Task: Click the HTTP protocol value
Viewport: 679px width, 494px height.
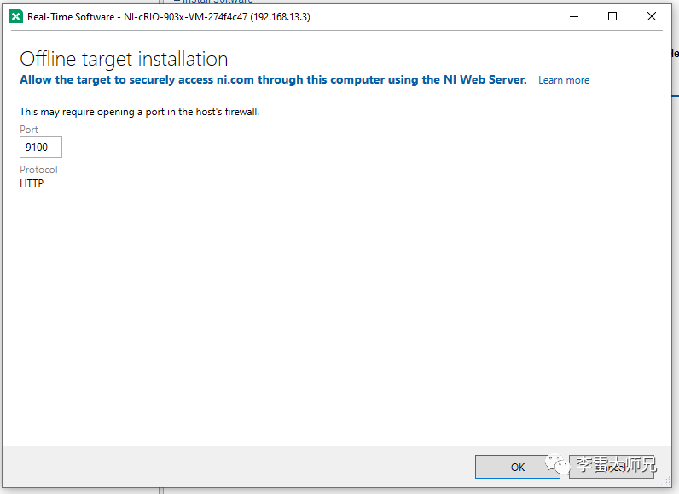Action: [32, 183]
